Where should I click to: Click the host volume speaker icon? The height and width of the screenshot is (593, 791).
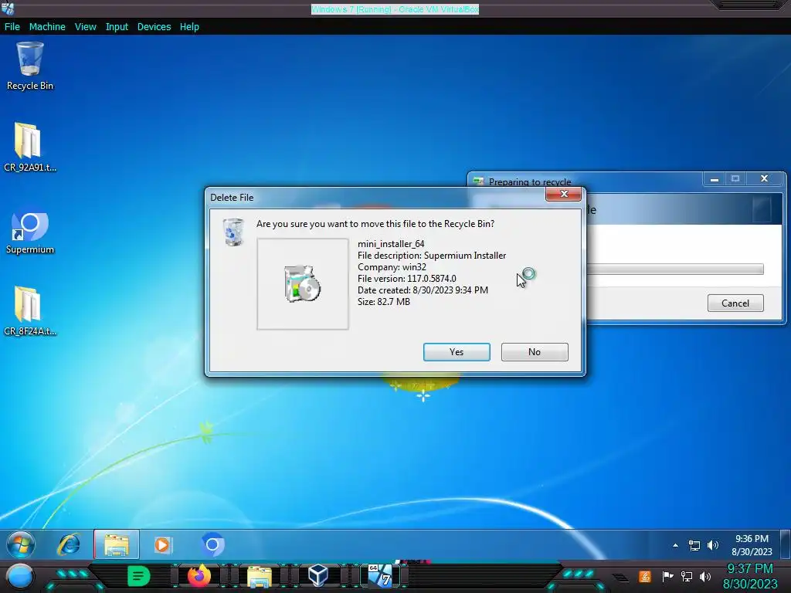coord(705,576)
